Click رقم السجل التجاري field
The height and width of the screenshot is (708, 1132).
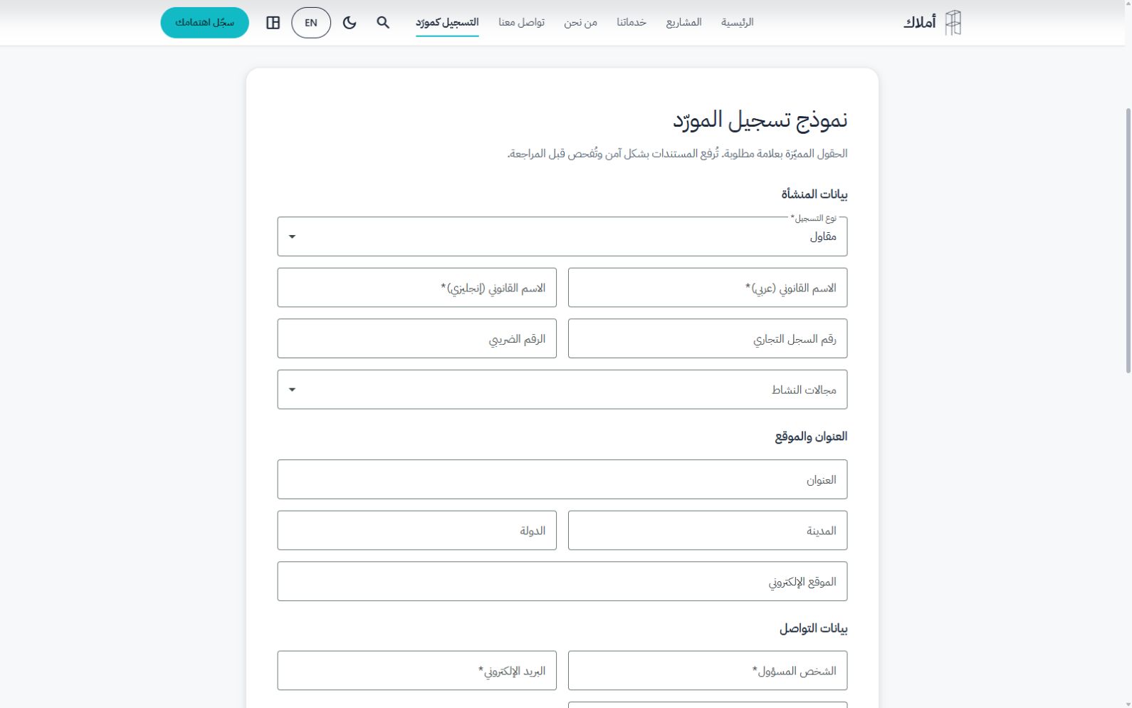click(x=708, y=339)
